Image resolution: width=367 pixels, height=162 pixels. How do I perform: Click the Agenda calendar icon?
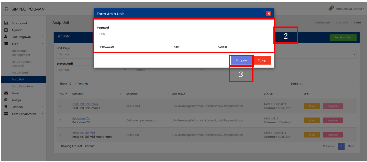[6, 30]
